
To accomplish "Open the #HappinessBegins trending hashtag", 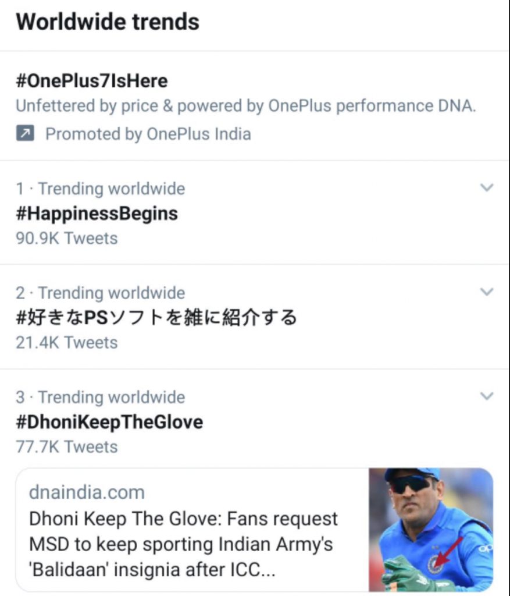I will pos(97,214).
